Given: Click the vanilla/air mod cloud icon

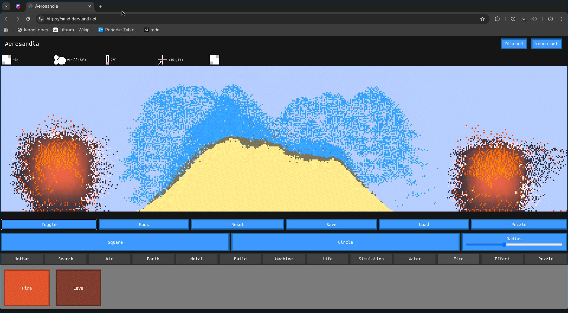Looking at the screenshot, I should tap(59, 60).
